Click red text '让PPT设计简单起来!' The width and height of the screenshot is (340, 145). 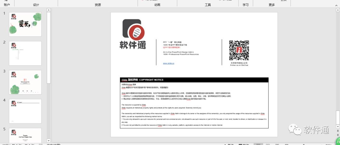click(x=172, y=47)
